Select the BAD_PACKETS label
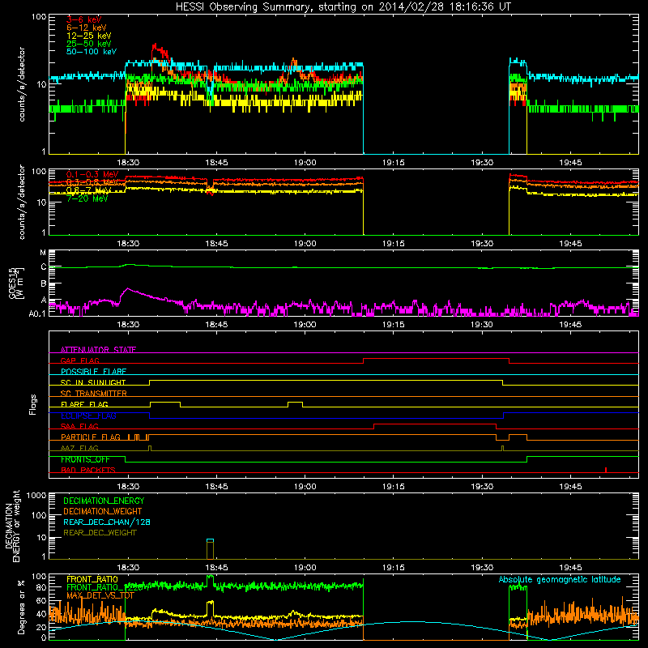The image size is (648, 648). pos(88,471)
